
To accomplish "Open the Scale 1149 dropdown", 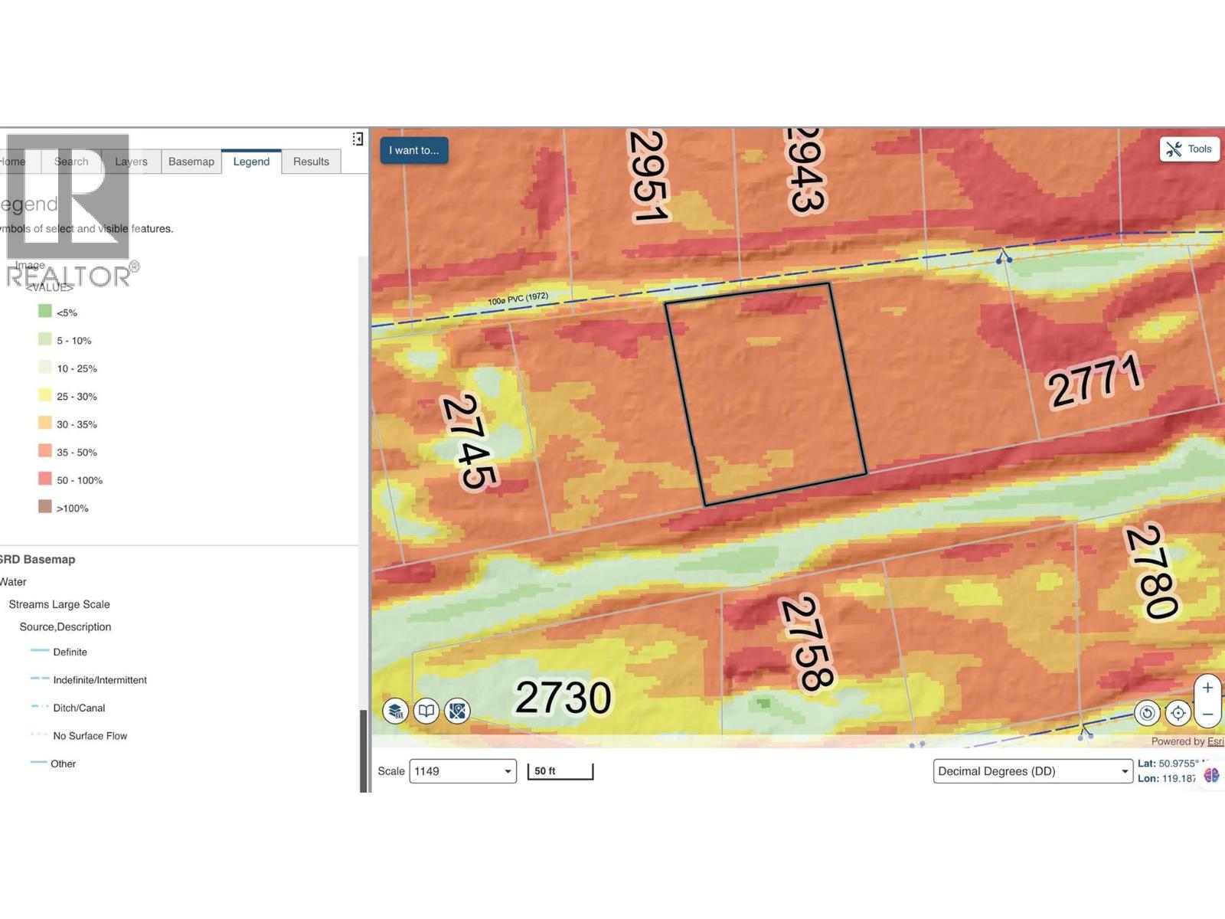I will (x=462, y=771).
